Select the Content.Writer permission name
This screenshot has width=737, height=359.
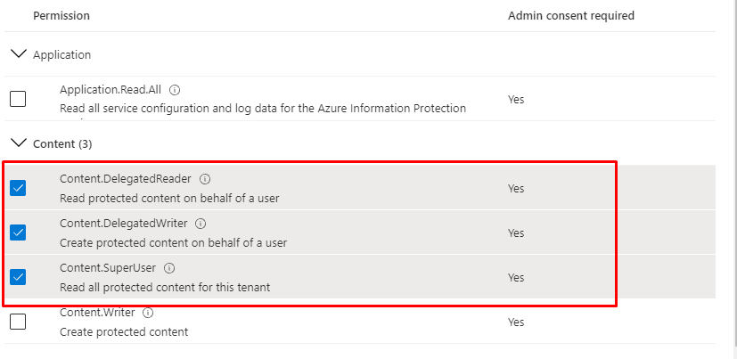(x=98, y=313)
